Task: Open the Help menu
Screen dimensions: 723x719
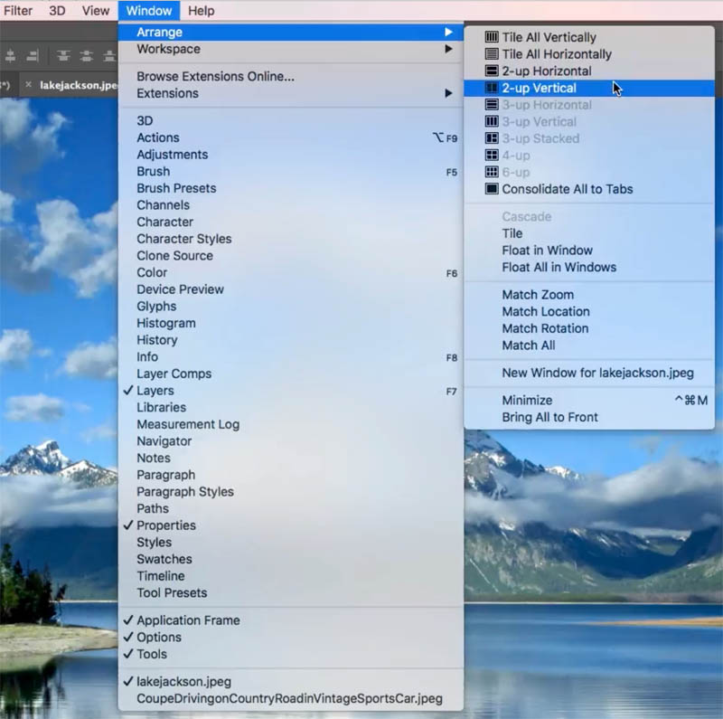Action: (x=201, y=11)
